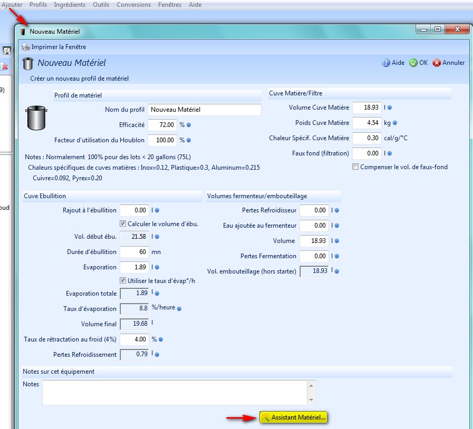Click the printer icon for Imprimer la Fenêtre
473x429 pixels.
coord(26,47)
